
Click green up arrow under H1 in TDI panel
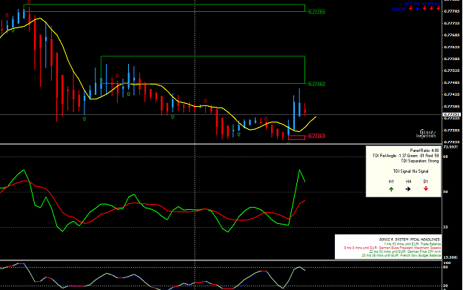[x=391, y=189]
